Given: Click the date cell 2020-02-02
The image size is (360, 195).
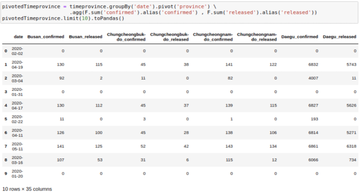Looking at the screenshot, I should (x=17, y=51).
